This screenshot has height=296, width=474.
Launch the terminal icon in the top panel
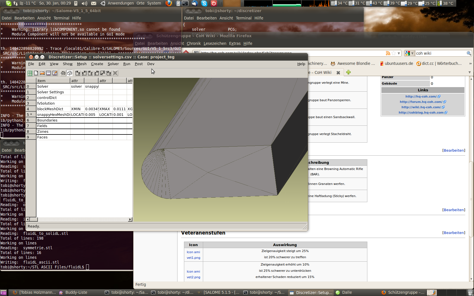coord(185,3)
